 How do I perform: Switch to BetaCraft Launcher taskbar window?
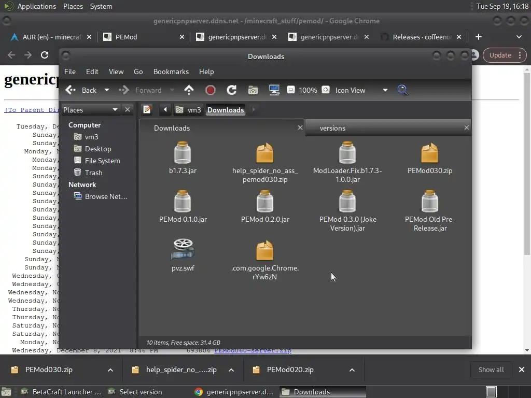[x=61, y=392]
